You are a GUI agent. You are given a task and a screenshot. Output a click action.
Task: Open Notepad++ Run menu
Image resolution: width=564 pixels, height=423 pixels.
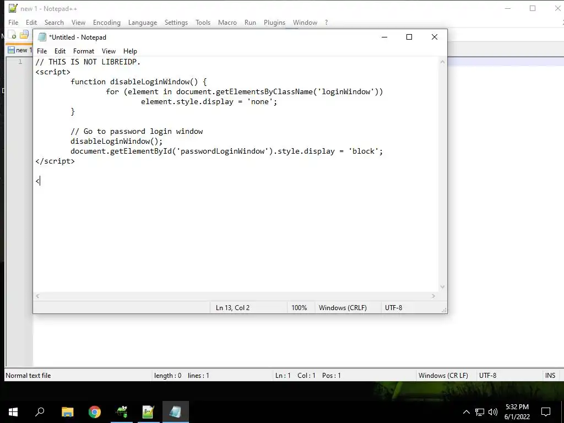(250, 22)
